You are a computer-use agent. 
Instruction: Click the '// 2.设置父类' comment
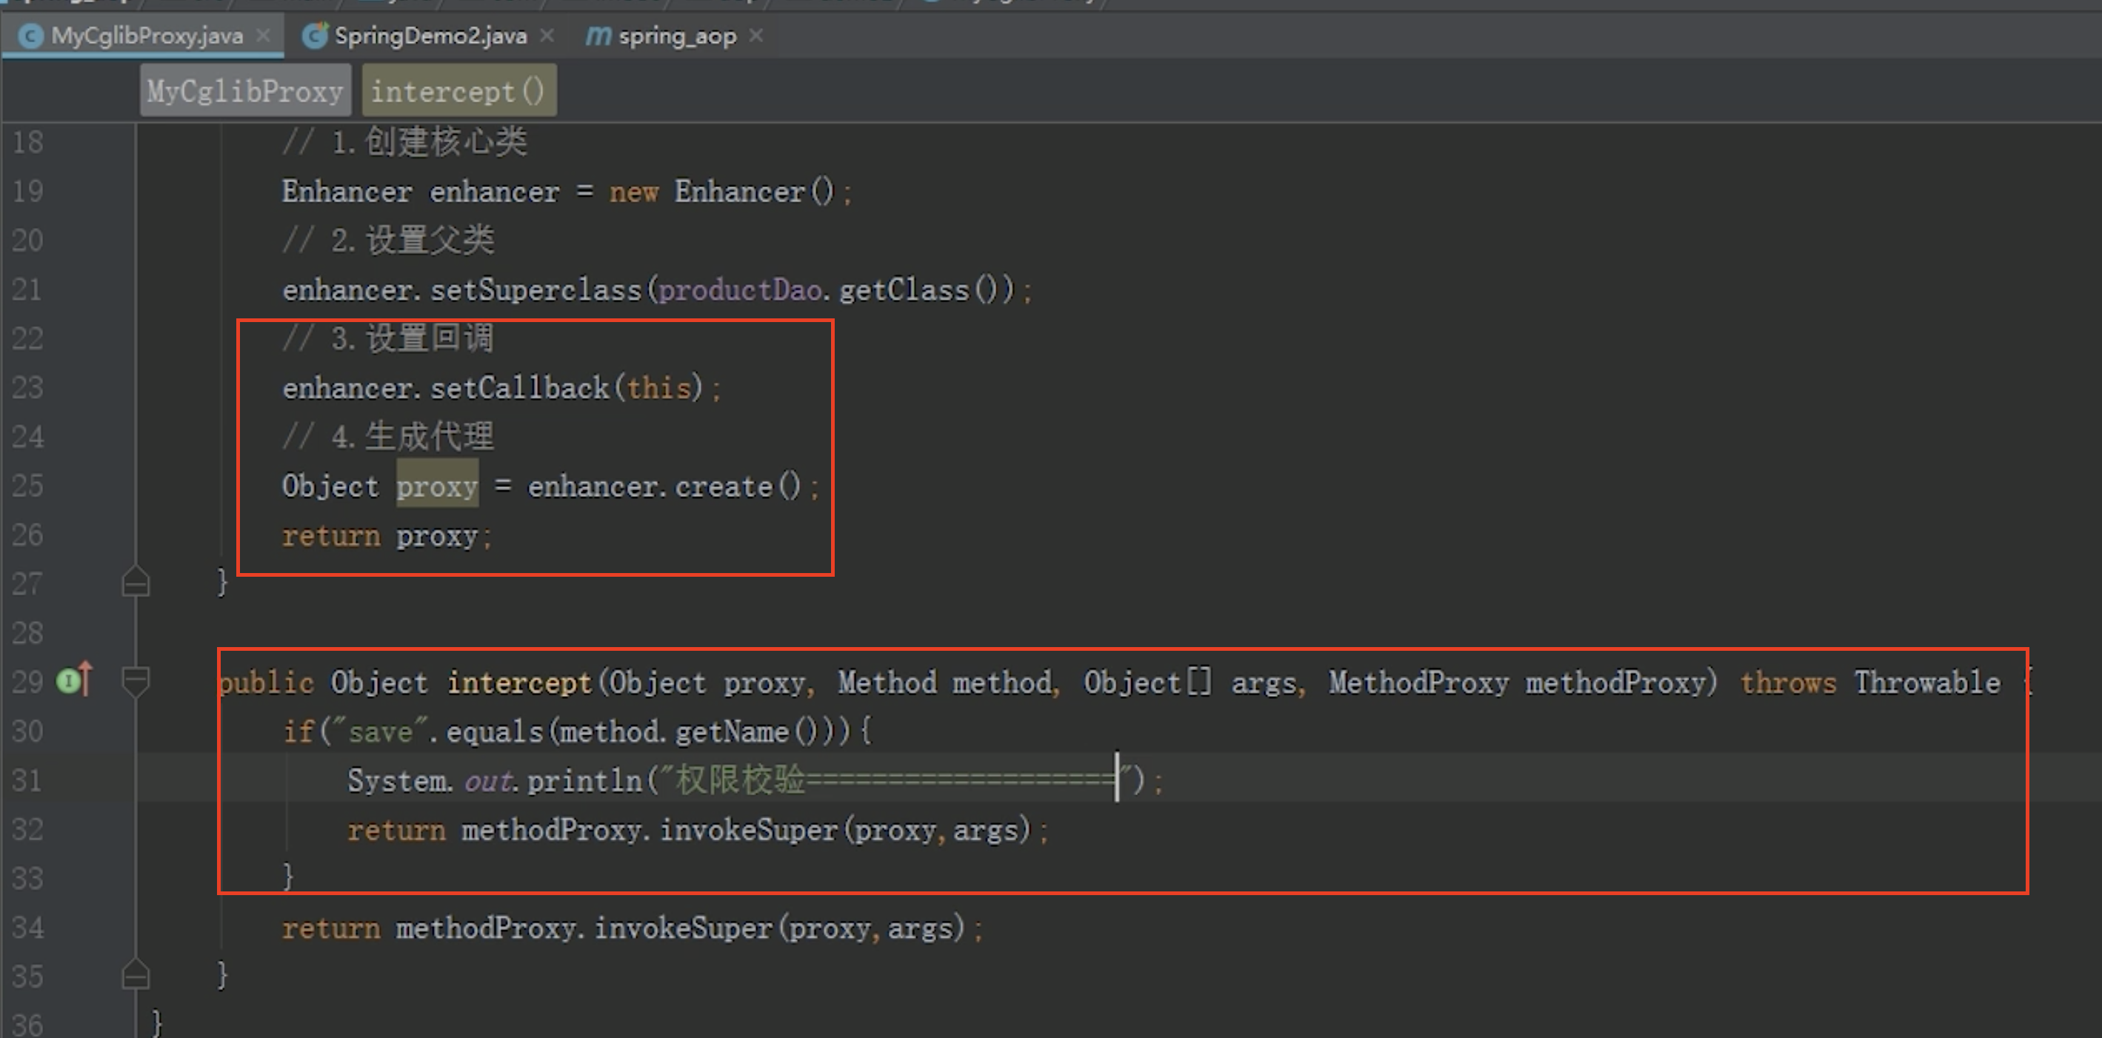pyautogui.click(x=388, y=241)
